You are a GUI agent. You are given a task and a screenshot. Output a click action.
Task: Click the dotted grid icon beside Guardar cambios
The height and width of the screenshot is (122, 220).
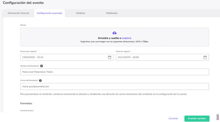tap(218, 117)
